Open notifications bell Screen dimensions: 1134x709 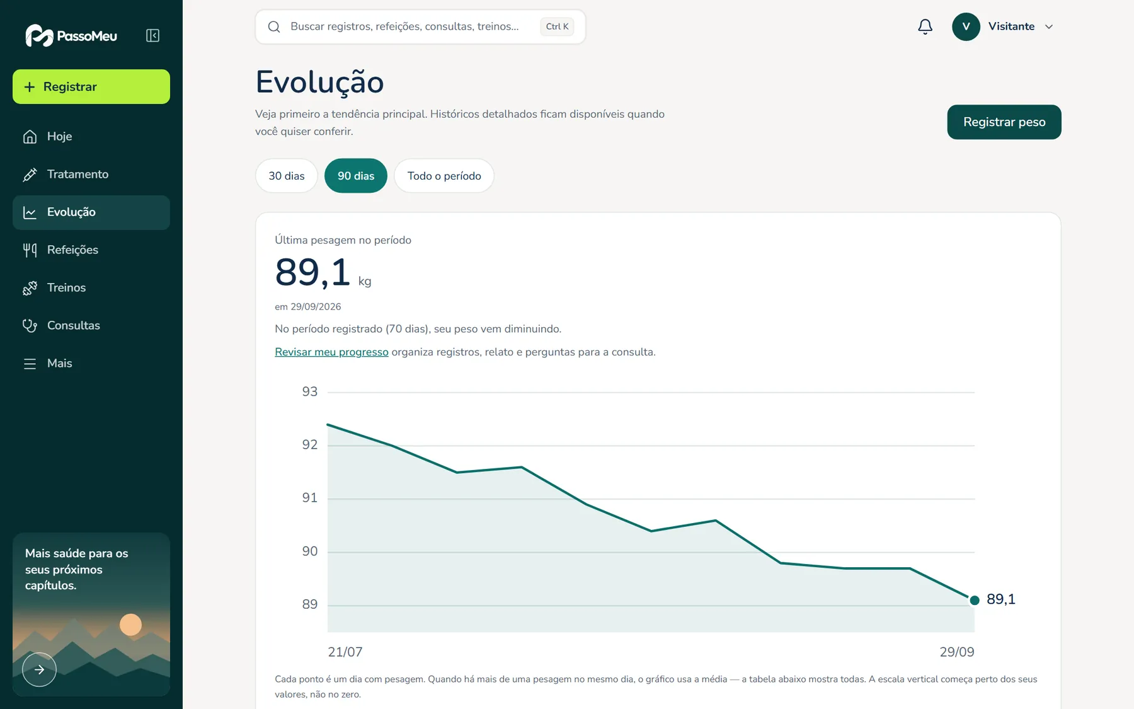(925, 26)
